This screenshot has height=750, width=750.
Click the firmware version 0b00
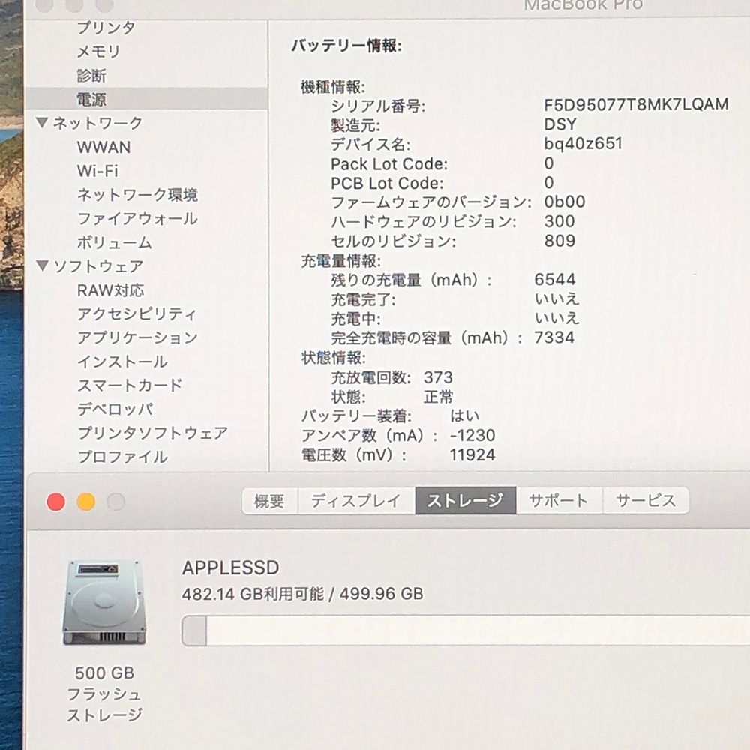click(565, 202)
